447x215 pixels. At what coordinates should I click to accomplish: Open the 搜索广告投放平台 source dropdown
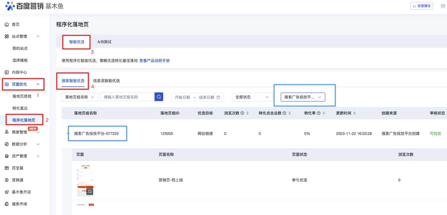[302, 97]
